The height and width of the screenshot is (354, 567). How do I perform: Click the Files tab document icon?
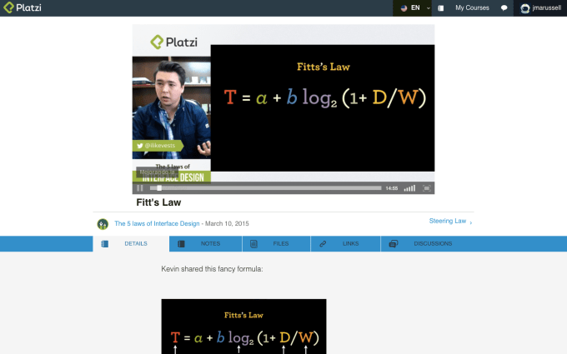pyautogui.click(x=253, y=244)
